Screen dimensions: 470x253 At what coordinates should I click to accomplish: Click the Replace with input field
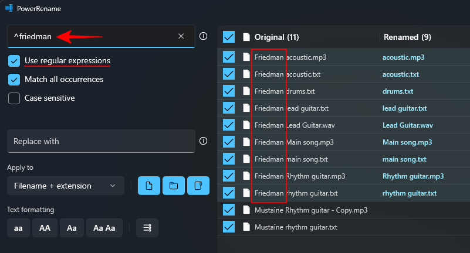[101, 141]
